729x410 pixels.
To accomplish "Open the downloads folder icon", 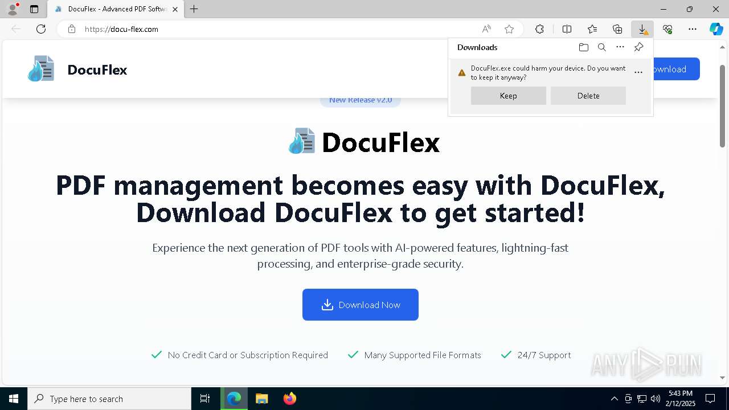I will click(x=583, y=47).
